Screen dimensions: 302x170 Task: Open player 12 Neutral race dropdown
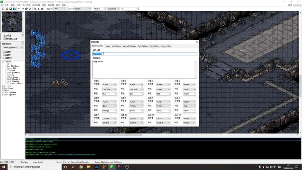click(189, 123)
